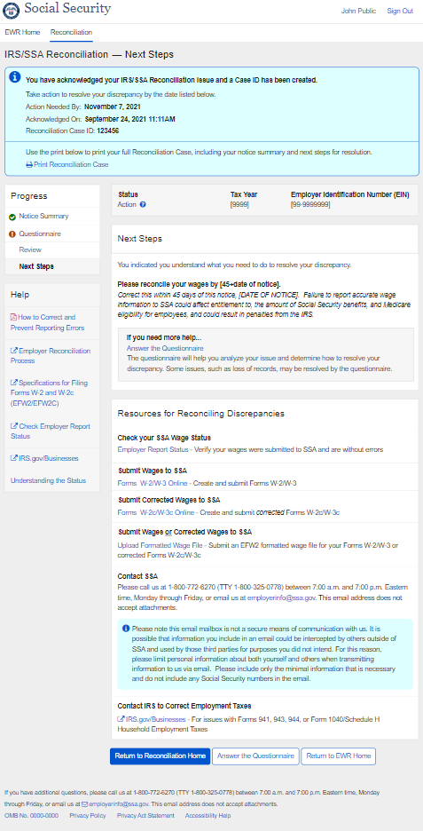Click the printer icon for Reconciliation Case
This screenshot has height=831, width=423.
click(x=29, y=165)
